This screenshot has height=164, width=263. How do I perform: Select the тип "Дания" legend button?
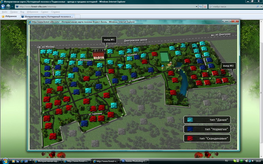pos(207,120)
